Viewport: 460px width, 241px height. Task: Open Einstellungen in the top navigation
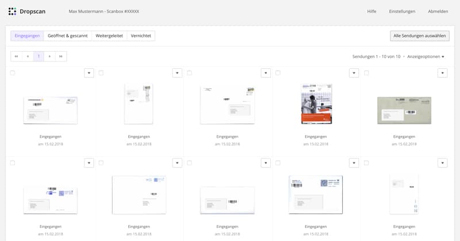pos(402,11)
